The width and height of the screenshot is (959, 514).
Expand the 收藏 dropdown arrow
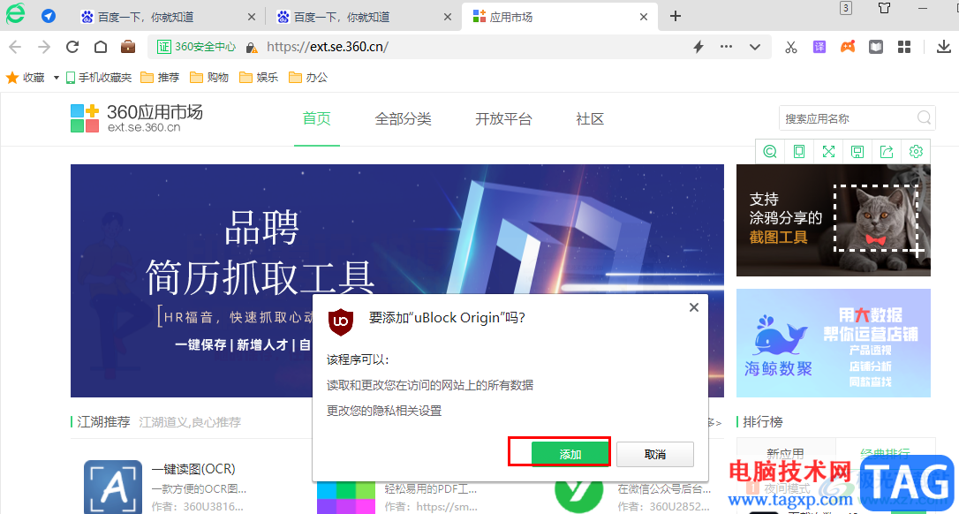[57, 78]
